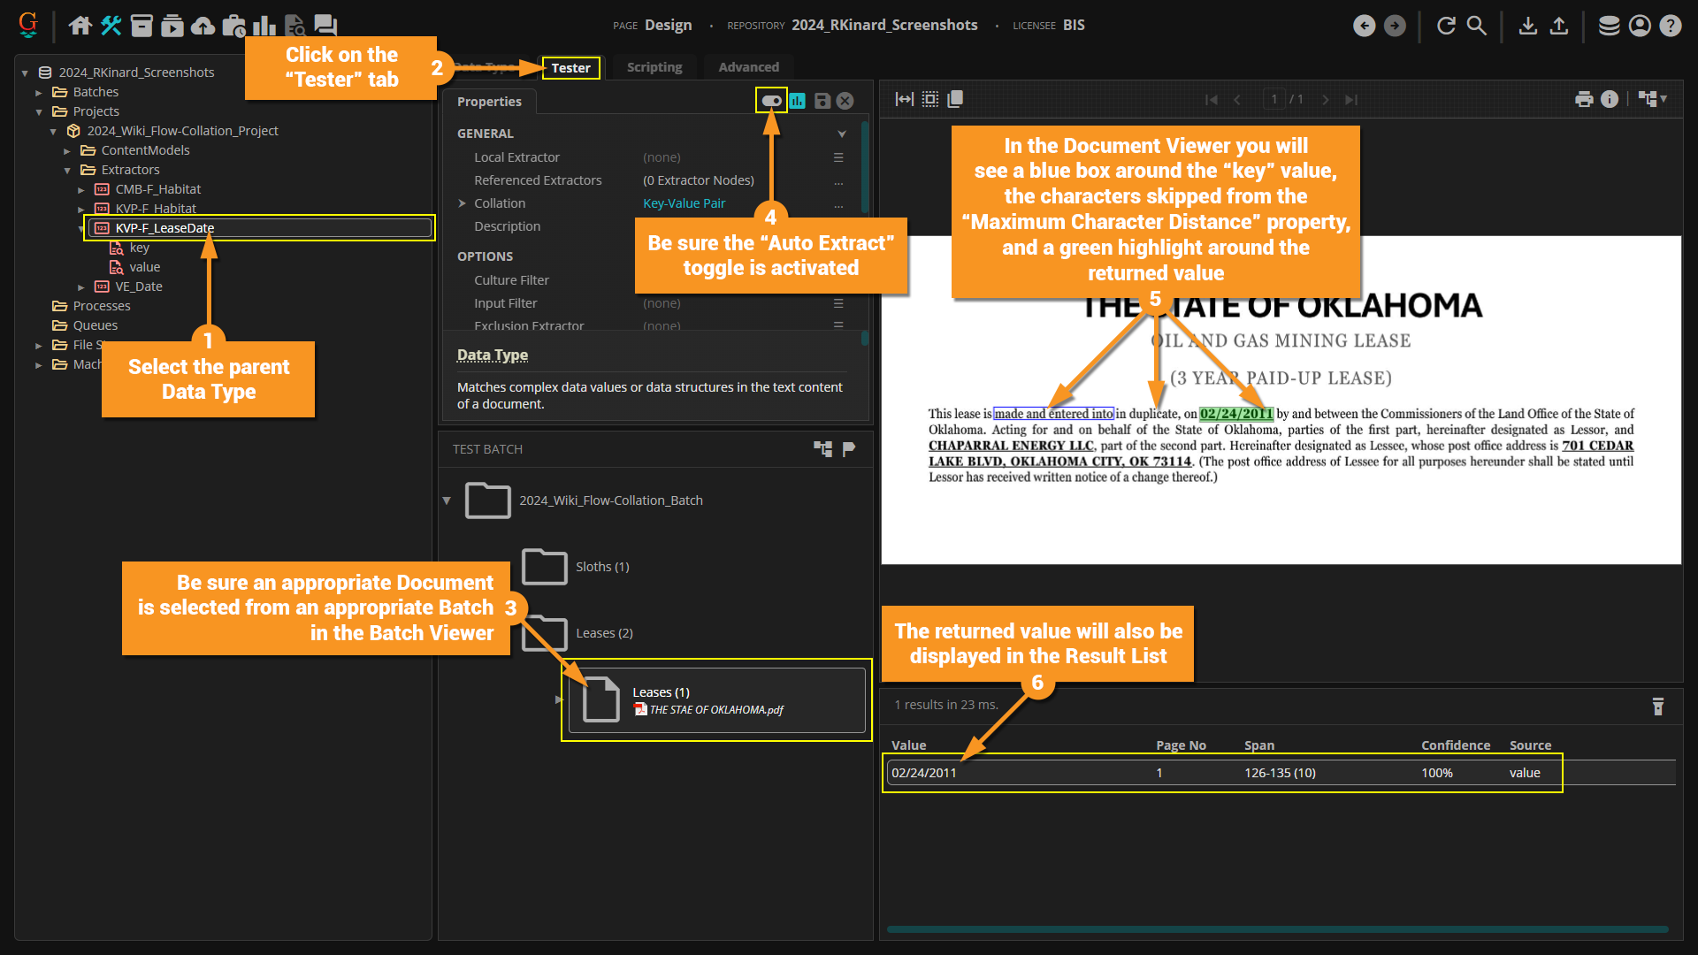
Task: Print the document from viewer toolbar
Action: (1584, 99)
